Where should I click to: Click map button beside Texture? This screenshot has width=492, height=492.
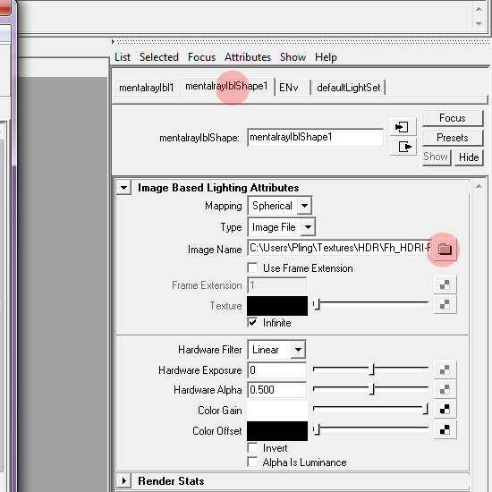445,304
